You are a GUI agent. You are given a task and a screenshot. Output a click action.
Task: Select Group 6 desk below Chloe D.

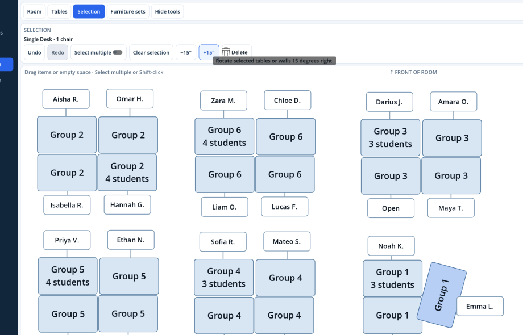click(x=286, y=137)
